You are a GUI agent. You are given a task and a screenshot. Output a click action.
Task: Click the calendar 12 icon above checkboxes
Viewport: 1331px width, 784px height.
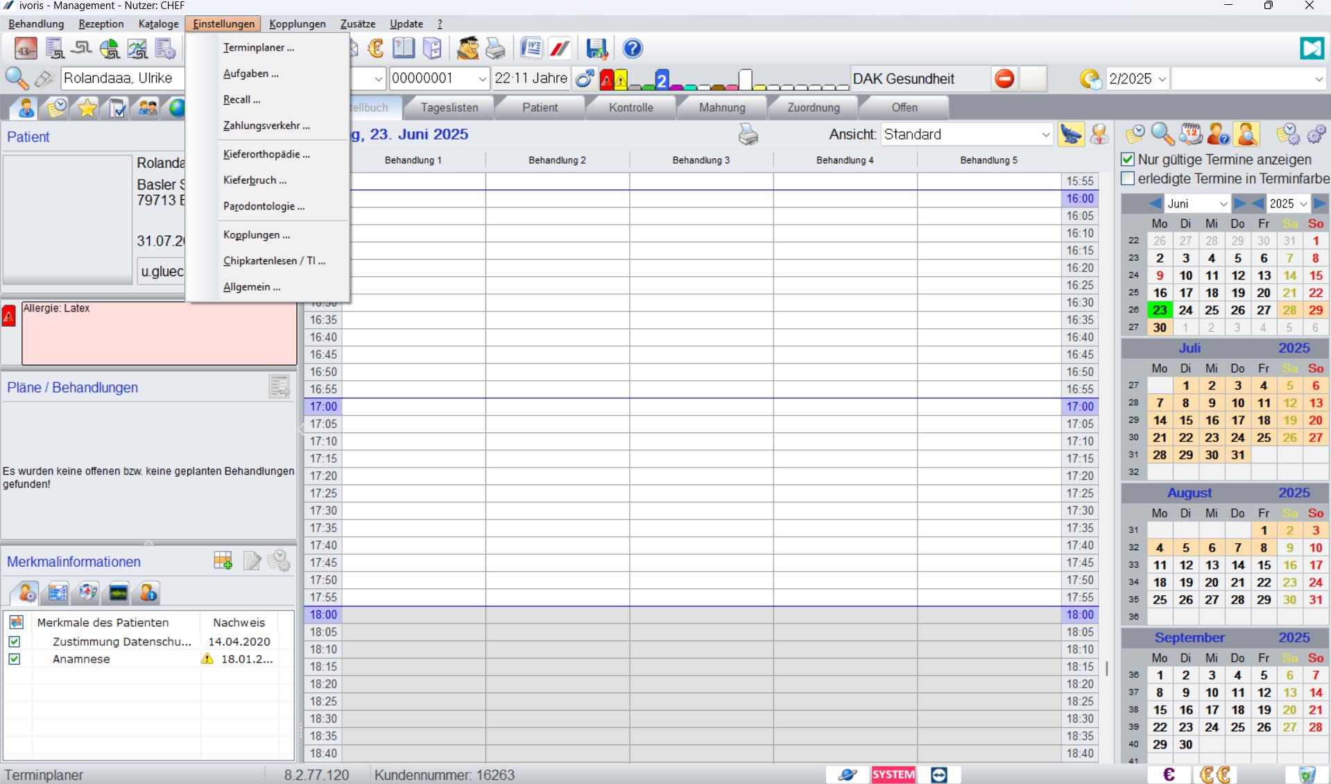tap(1191, 134)
